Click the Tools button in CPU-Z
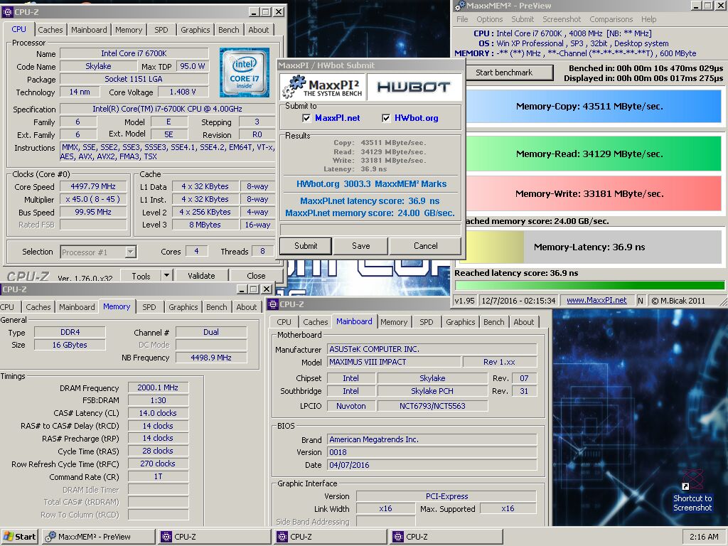The image size is (728, 546). pos(141,275)
